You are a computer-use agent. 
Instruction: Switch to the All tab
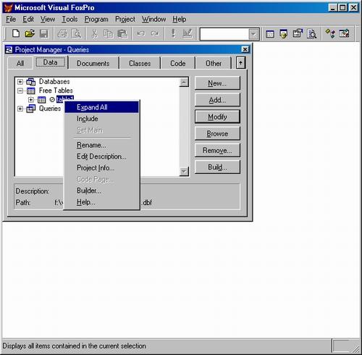coord(20,63)
